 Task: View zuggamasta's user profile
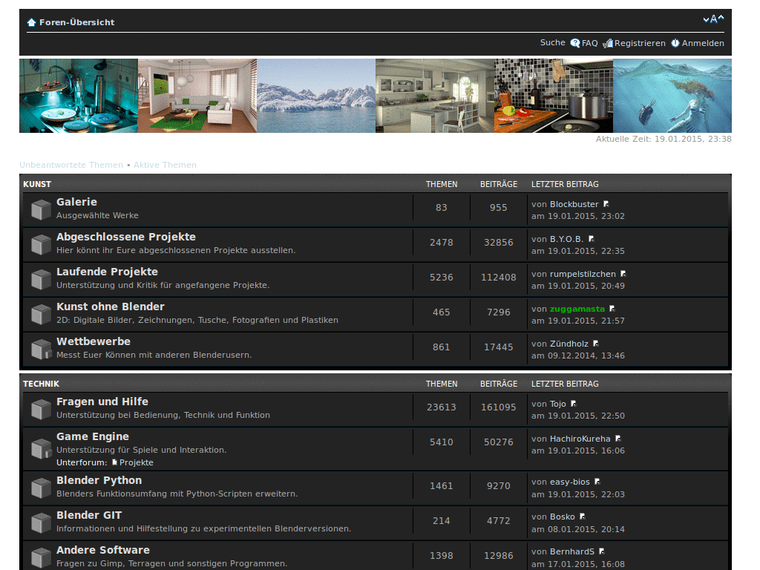click(577, 309)
